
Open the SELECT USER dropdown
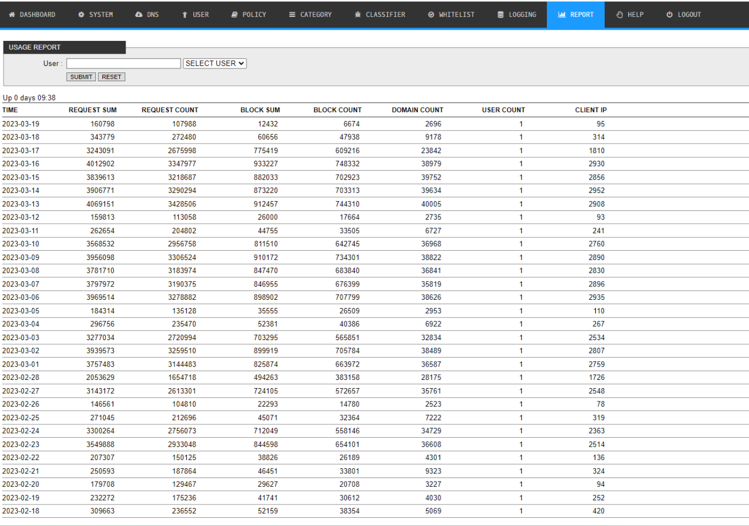(215, 63)
